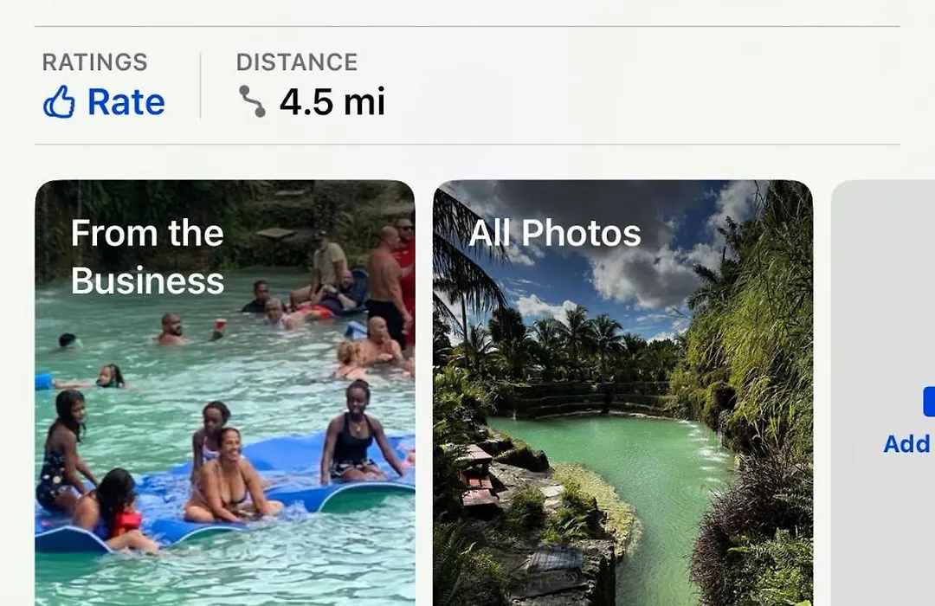Click the partially visible Add link
The image size is (935, 606).
[x=907, y=444]
